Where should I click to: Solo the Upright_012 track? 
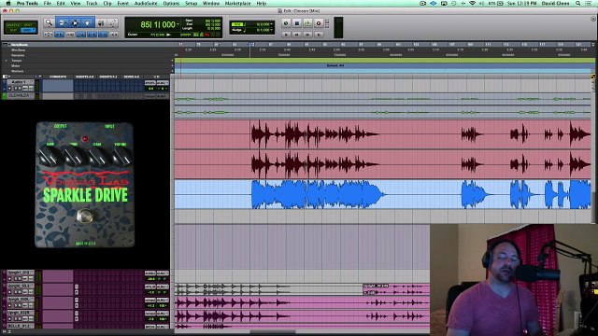tap(16, 279)
